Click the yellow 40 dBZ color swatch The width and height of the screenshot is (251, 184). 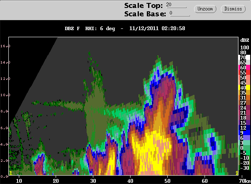click(x=244, y=87)
